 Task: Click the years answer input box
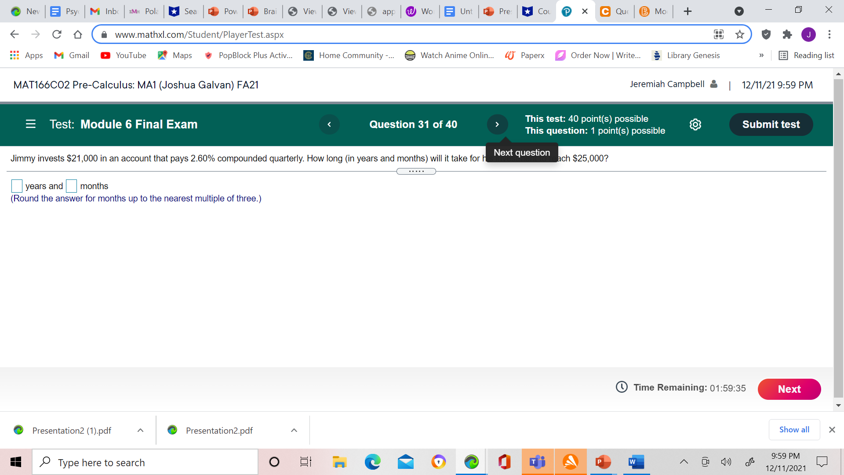pyautogui.click(x=17, y=186)
